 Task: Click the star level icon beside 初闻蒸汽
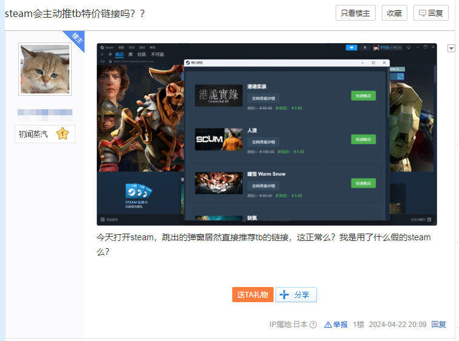[x=63, y=134]
